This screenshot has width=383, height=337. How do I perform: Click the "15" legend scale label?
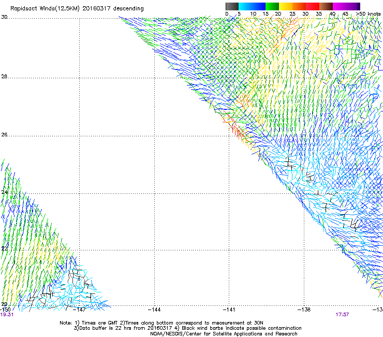coord(266,13)
